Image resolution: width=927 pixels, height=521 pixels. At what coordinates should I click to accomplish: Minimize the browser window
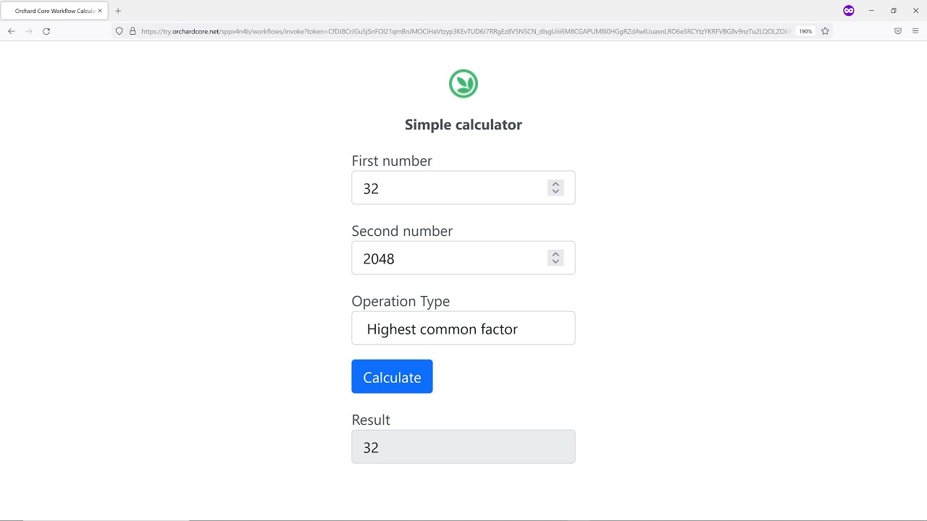click(871, 11)
